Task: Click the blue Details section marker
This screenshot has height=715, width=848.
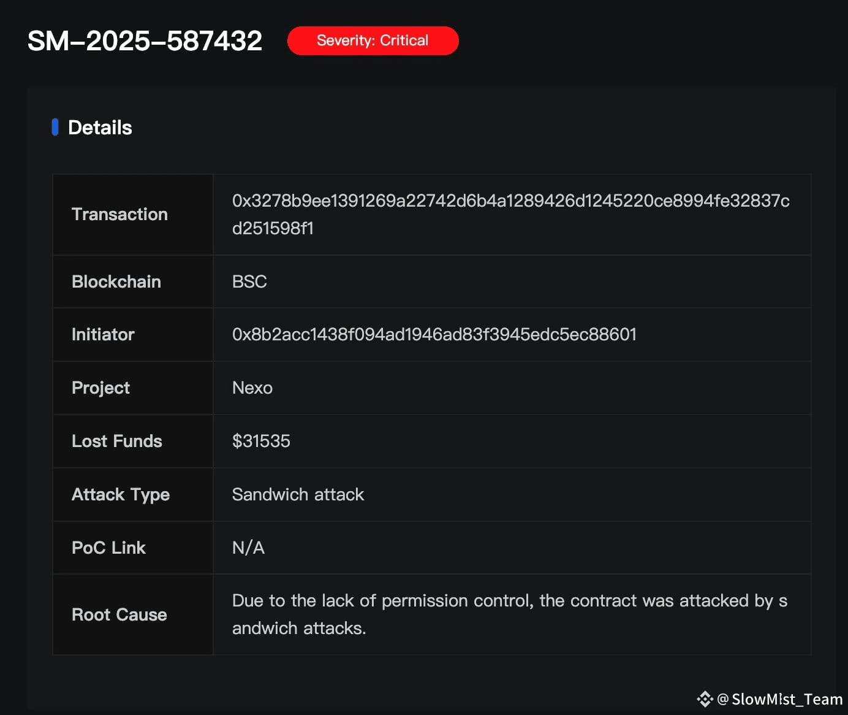Action: click(x=55, y=127)
